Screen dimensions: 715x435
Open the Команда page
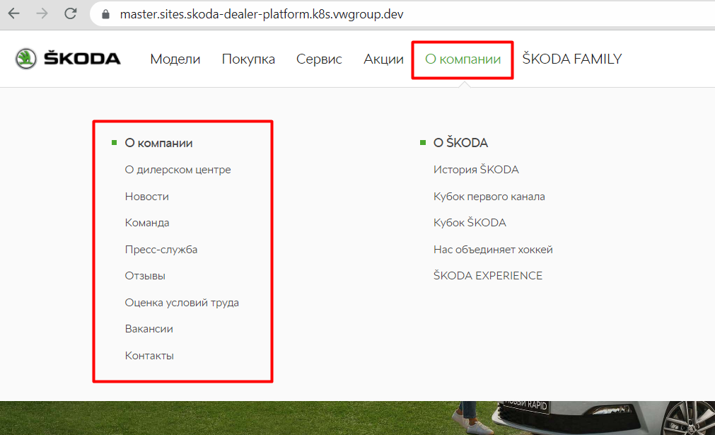pyautogui.click(x=147, y=223)
